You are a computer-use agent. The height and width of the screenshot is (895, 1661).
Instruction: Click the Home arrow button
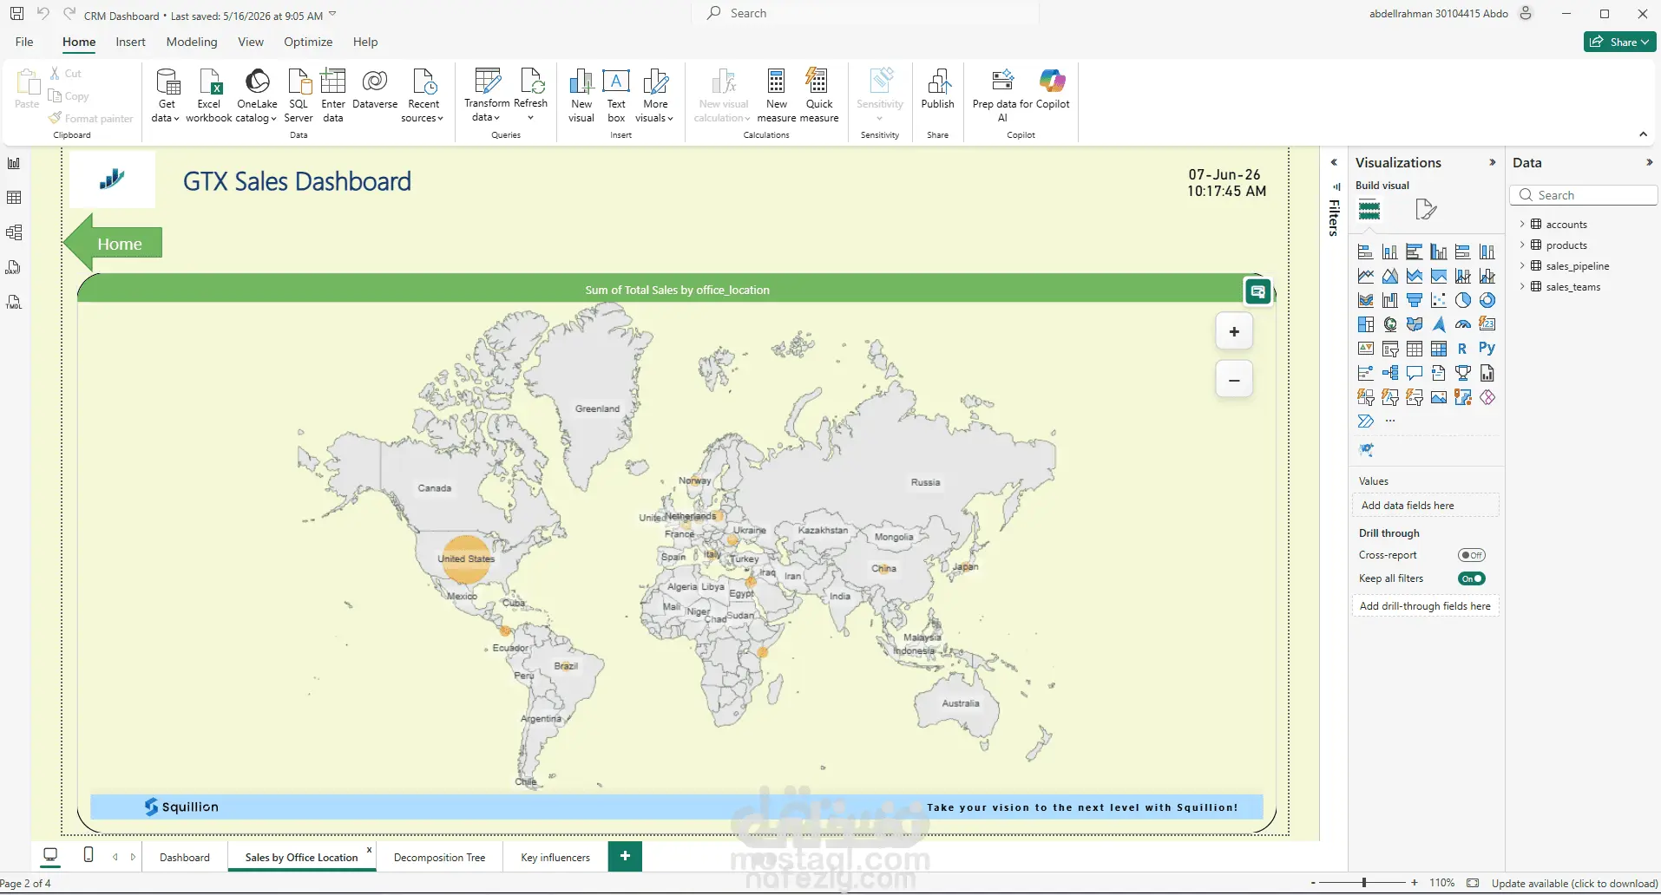pyautogui.click(x=114, y=244)
